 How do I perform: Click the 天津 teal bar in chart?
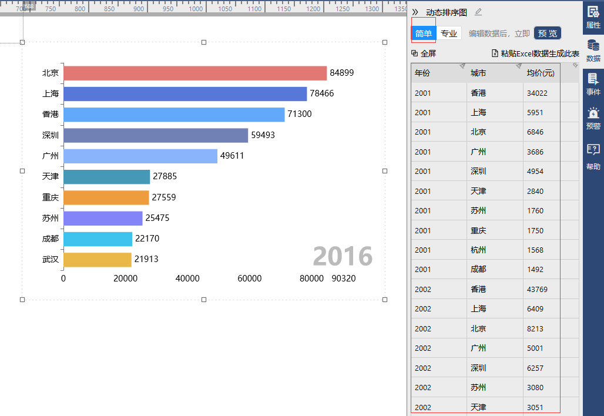tap(107, 177)
